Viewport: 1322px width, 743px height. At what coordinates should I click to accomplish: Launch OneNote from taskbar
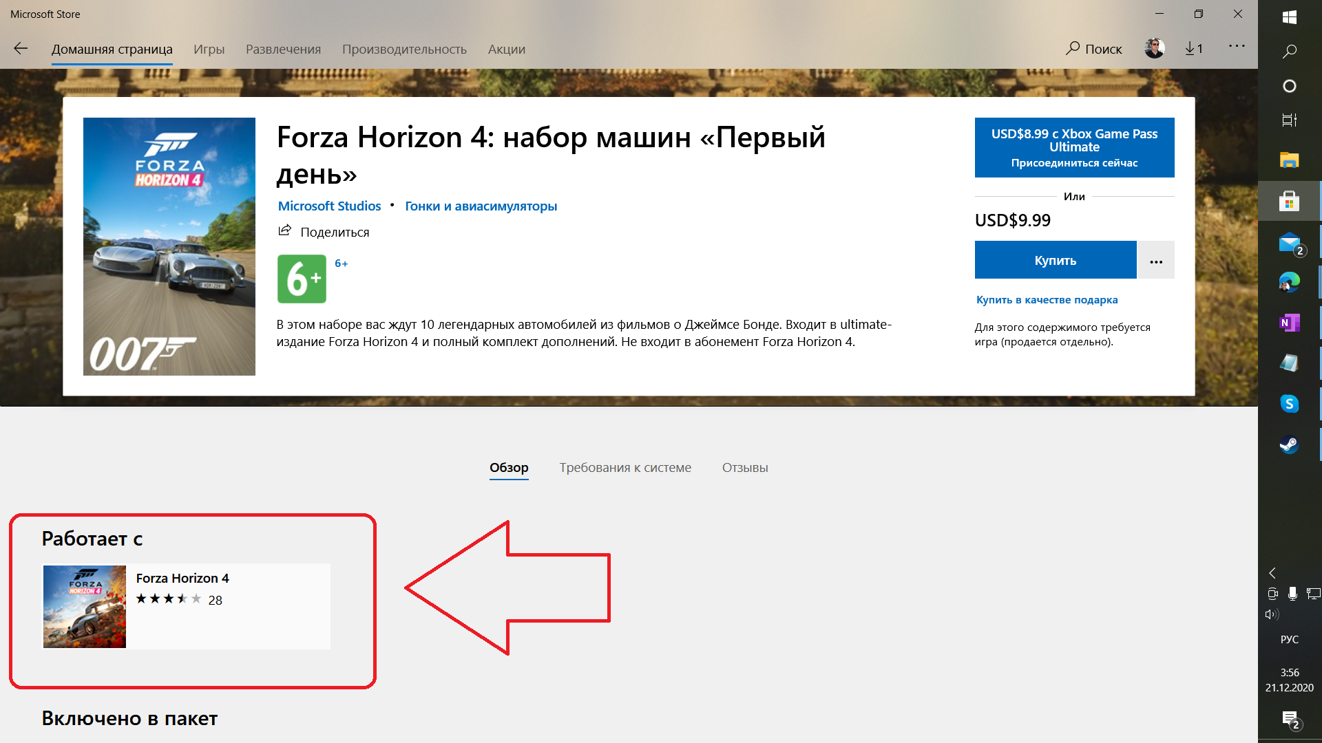click(1290, 323)
